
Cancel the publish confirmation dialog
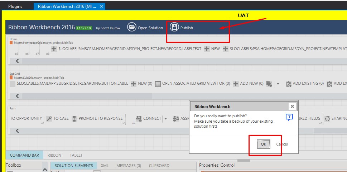(282, 144)
